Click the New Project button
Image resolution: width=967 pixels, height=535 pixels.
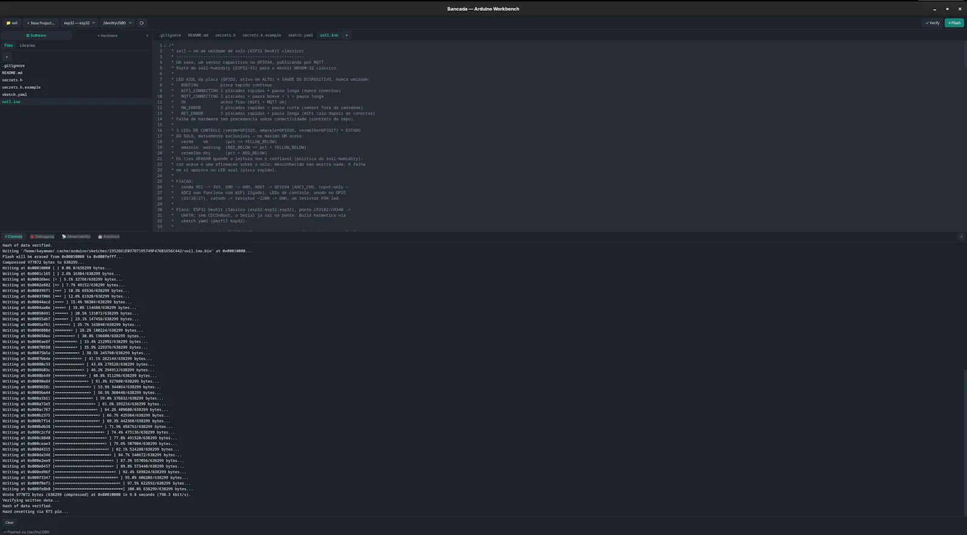point(40,23)
